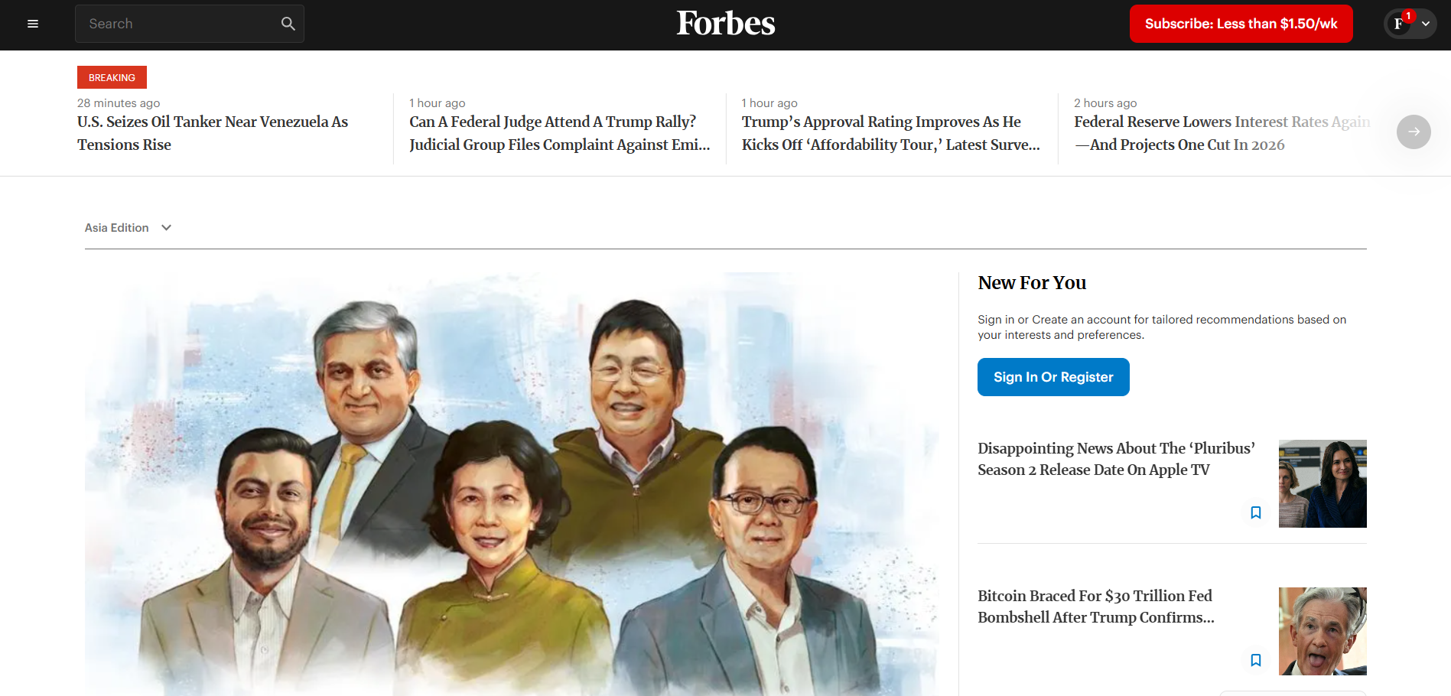1451x696 pixels.
Task: Bookmark the Bitcoin Fed Bombshell article
Action: 1256,660
